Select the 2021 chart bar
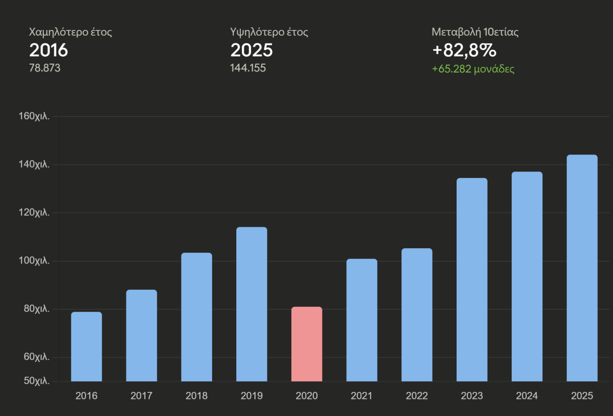This screenshot has width=613, height=416. tap(362, 320)
